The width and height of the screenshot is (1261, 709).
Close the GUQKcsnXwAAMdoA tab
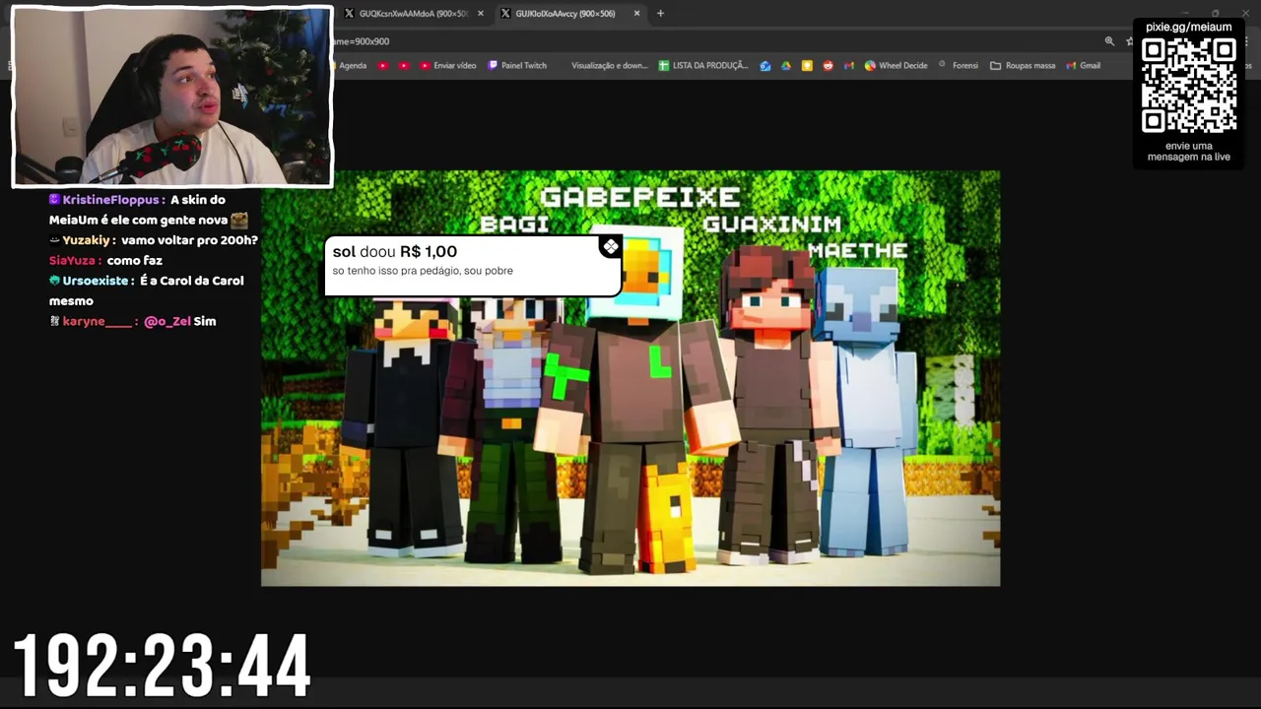pos(481,14)
